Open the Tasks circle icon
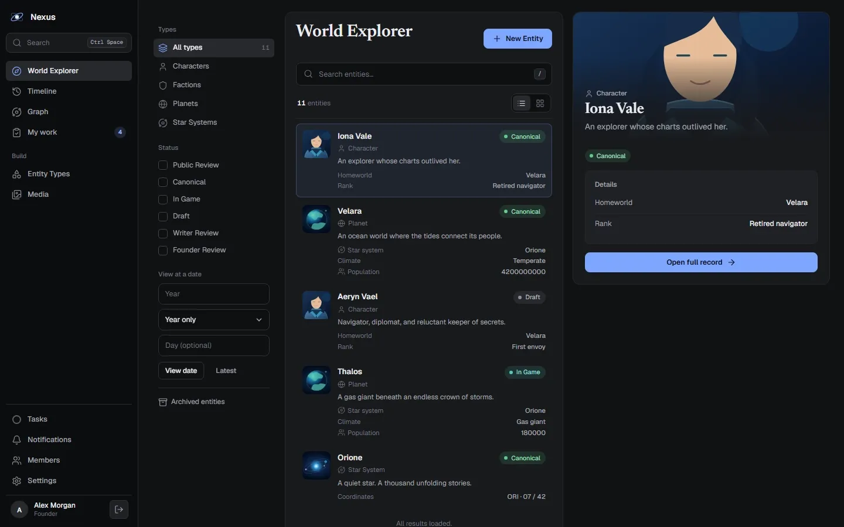 coord(16,419)
